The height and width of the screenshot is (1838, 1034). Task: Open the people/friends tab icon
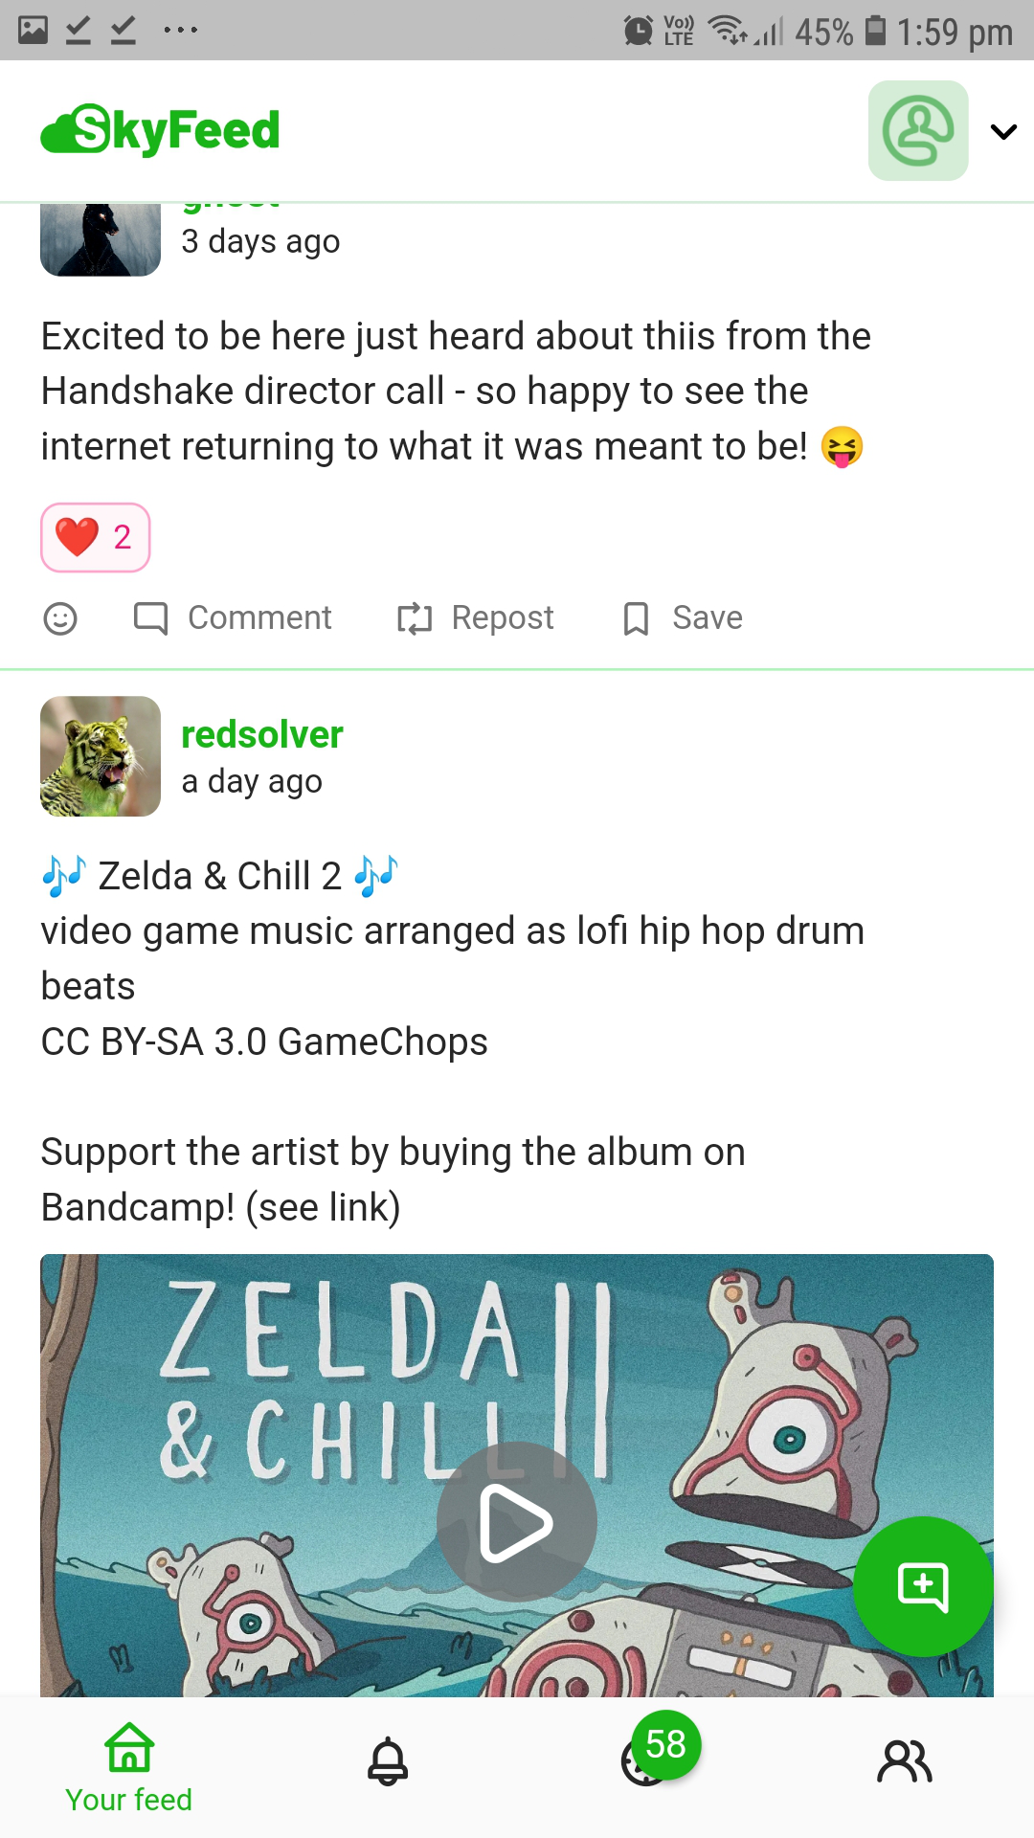[x=905, y=1761]
